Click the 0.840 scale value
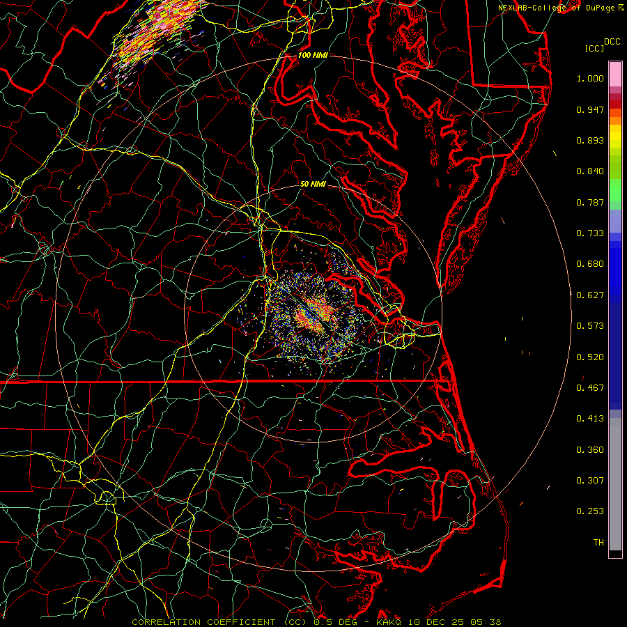 point(590,171)
